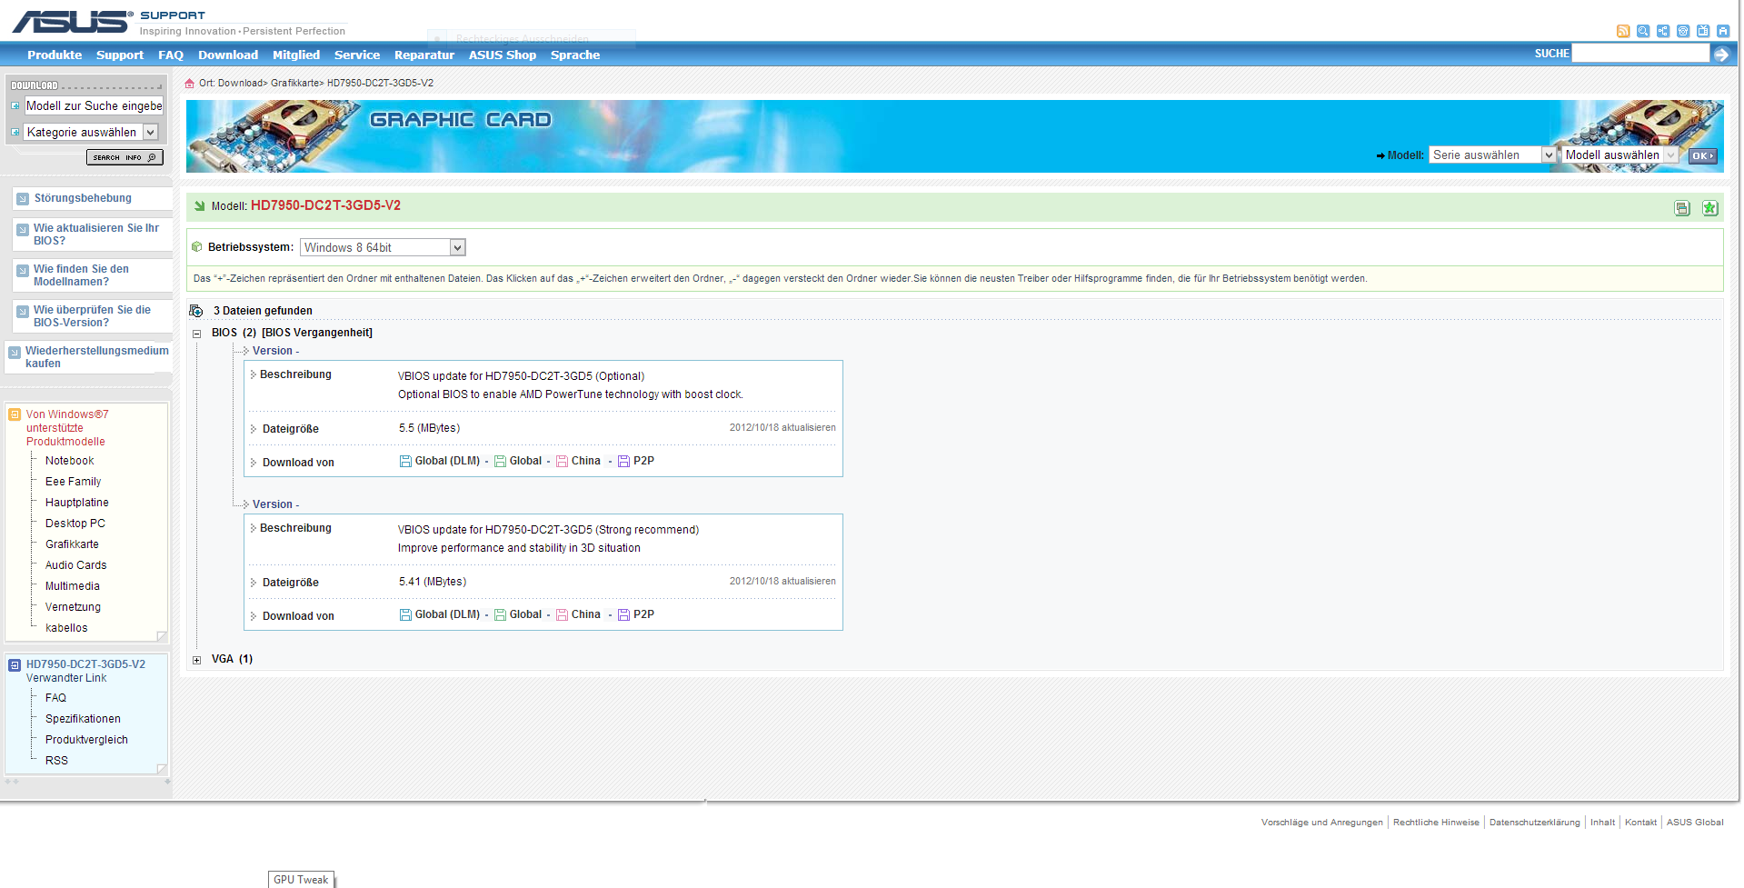Image resolution: width=1744 pixels, height=888 pixels.
Task: Click the SEARCH INFO button in sidebar
Action: pos(125,157)
